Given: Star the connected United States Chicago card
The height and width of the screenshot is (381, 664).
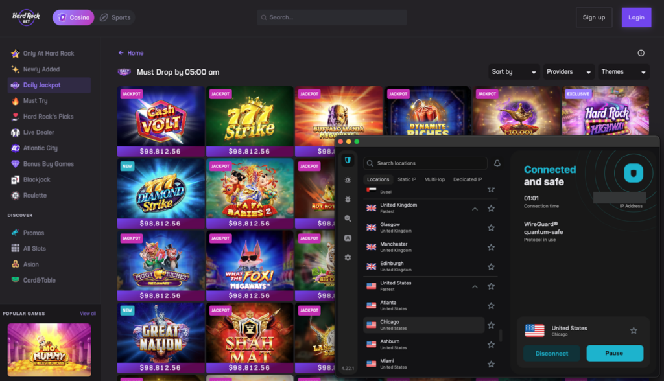Looking at the screenshot, I should [x=634, y=330].
